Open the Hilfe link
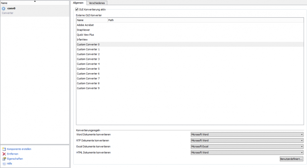This screenshot has height=168, width=307. pyautogui.click(x=10, y=163)
